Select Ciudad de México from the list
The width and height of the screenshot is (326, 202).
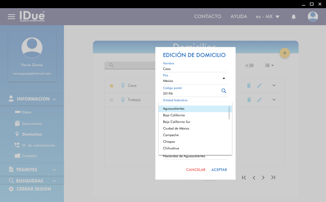click(176, 128)
